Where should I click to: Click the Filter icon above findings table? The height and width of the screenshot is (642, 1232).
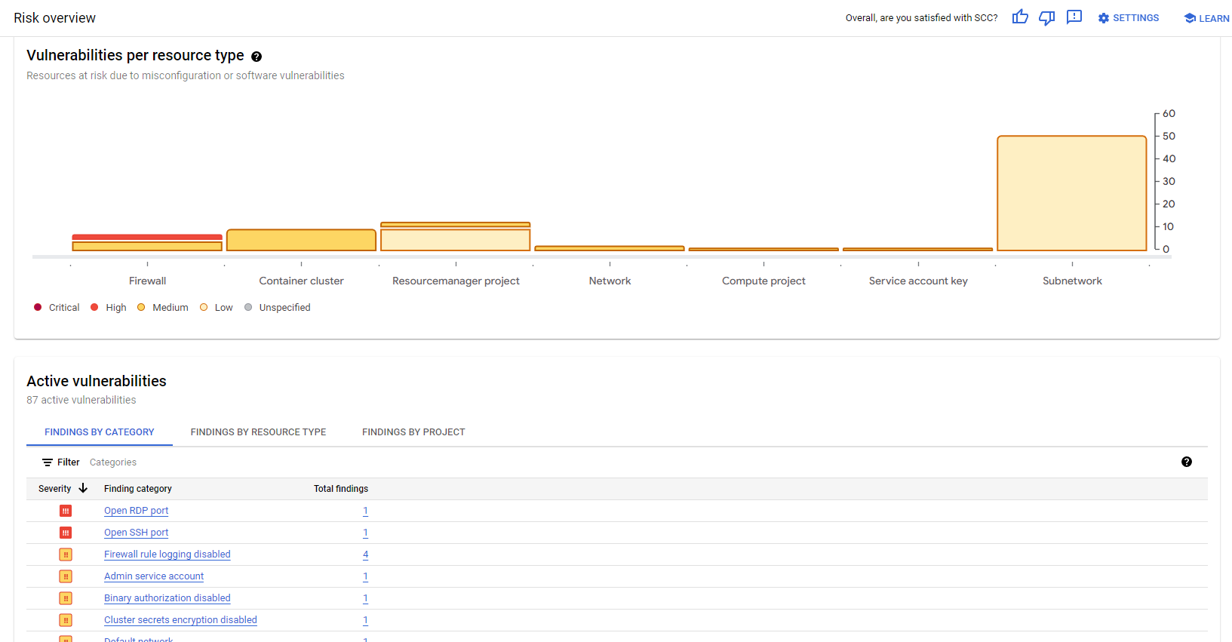pyautogui.click(x=48, y=462)
